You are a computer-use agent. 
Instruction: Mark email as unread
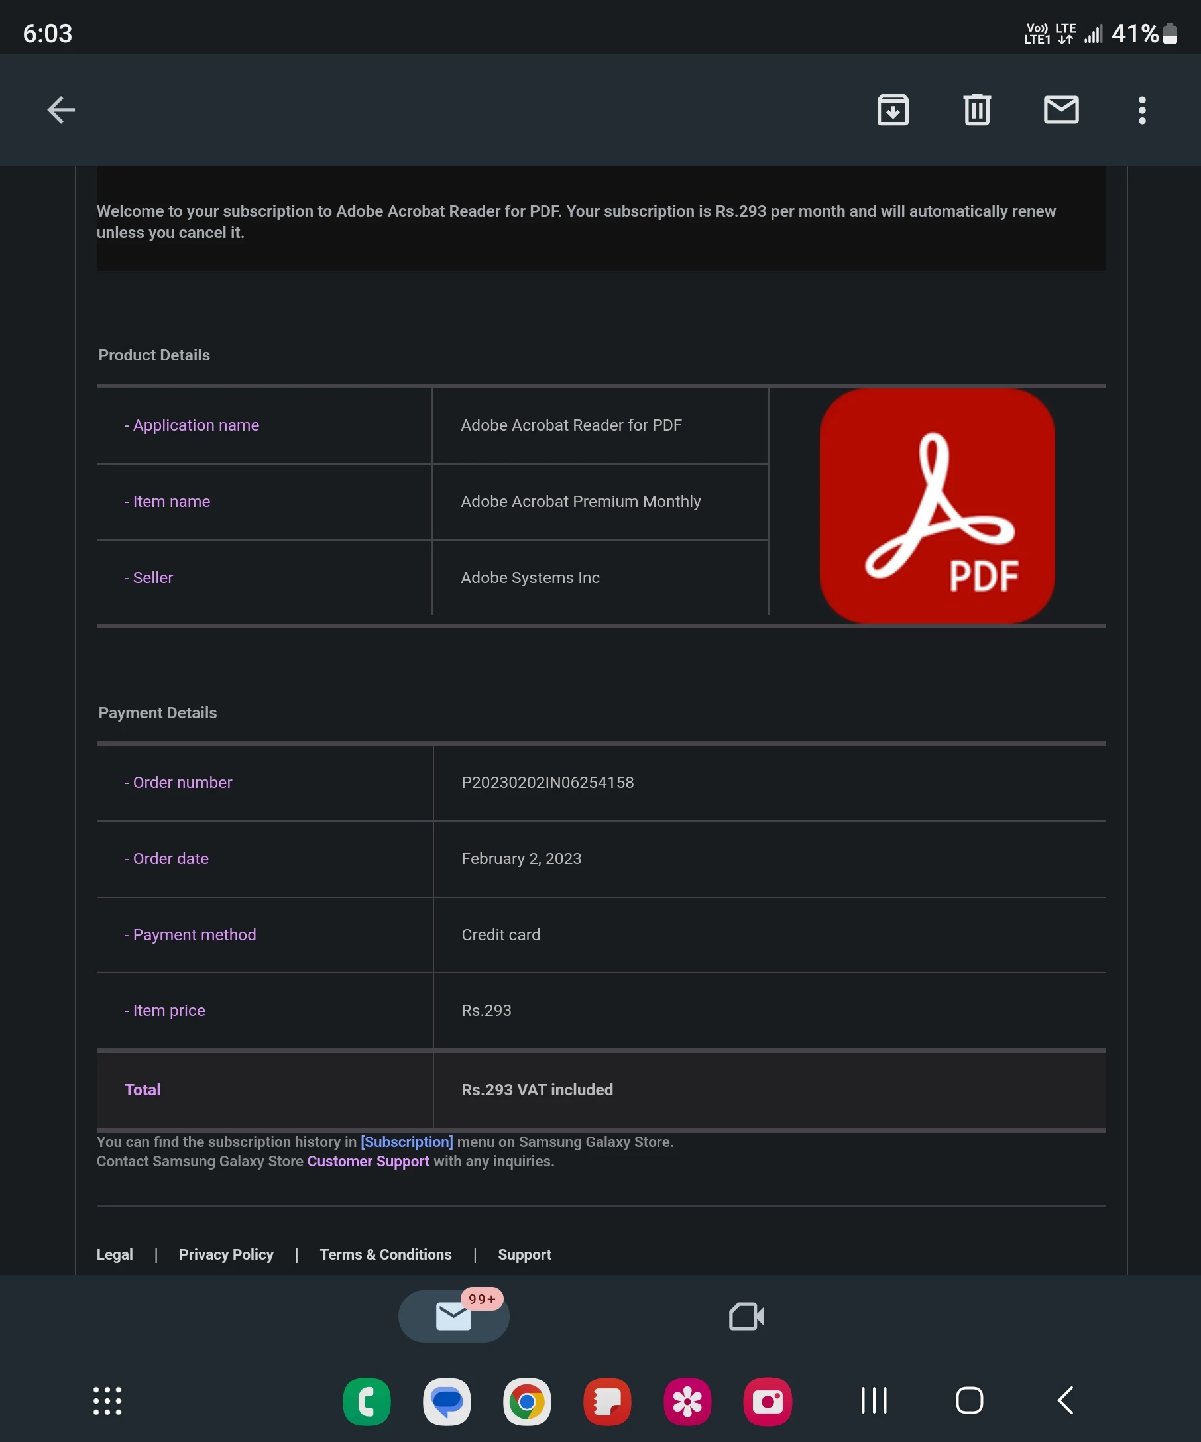[x=1061, y=110]
